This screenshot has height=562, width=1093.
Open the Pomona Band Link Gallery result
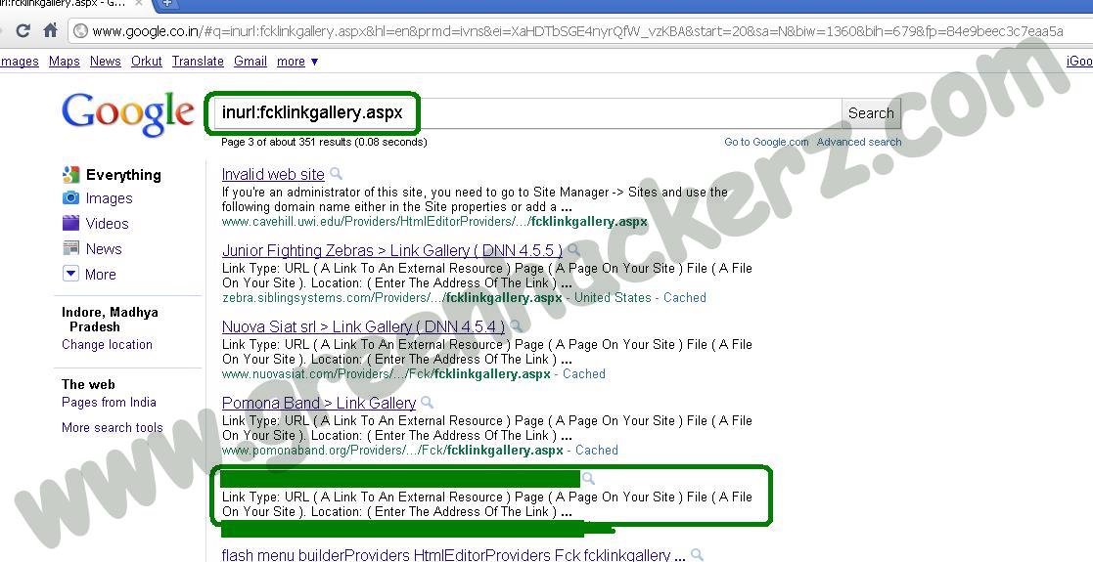(319, 403)
